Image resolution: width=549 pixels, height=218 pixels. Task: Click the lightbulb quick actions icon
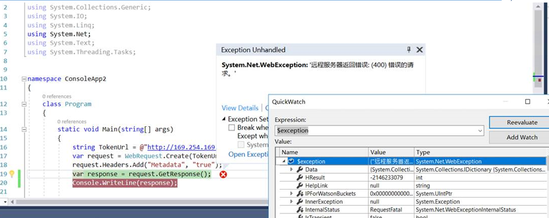[x=12, y=174]
